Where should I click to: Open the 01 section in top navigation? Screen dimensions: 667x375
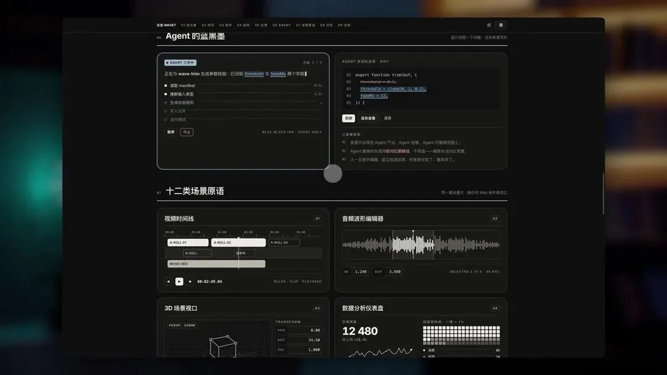[x=189, y=25]
